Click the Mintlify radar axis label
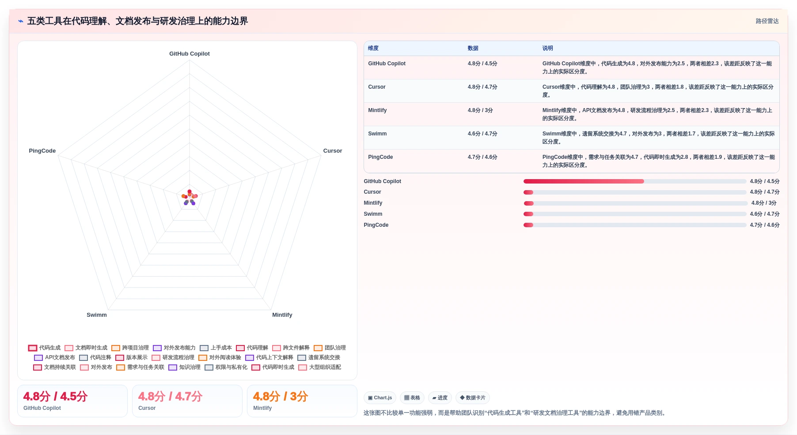Viewport: 797px width, 435px height. [x=282, y=315]
